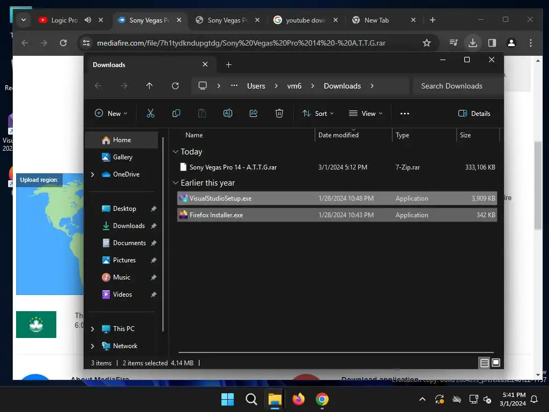
Task: Refresh the Downloads folder view
Action: click(x=175, y=86)
